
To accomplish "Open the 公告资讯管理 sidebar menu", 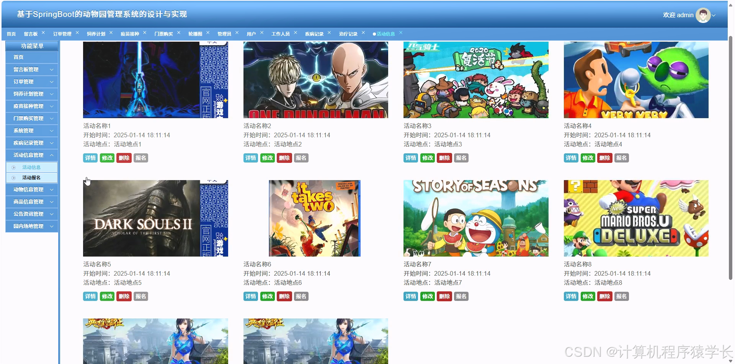I will coord(32,214).
